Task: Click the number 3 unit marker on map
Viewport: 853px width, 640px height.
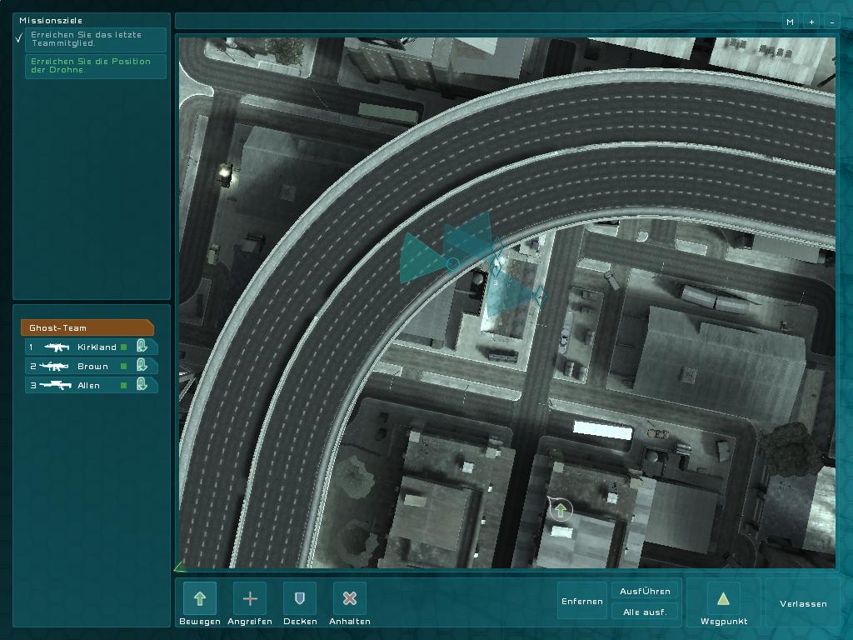Action: click(495, 283)
